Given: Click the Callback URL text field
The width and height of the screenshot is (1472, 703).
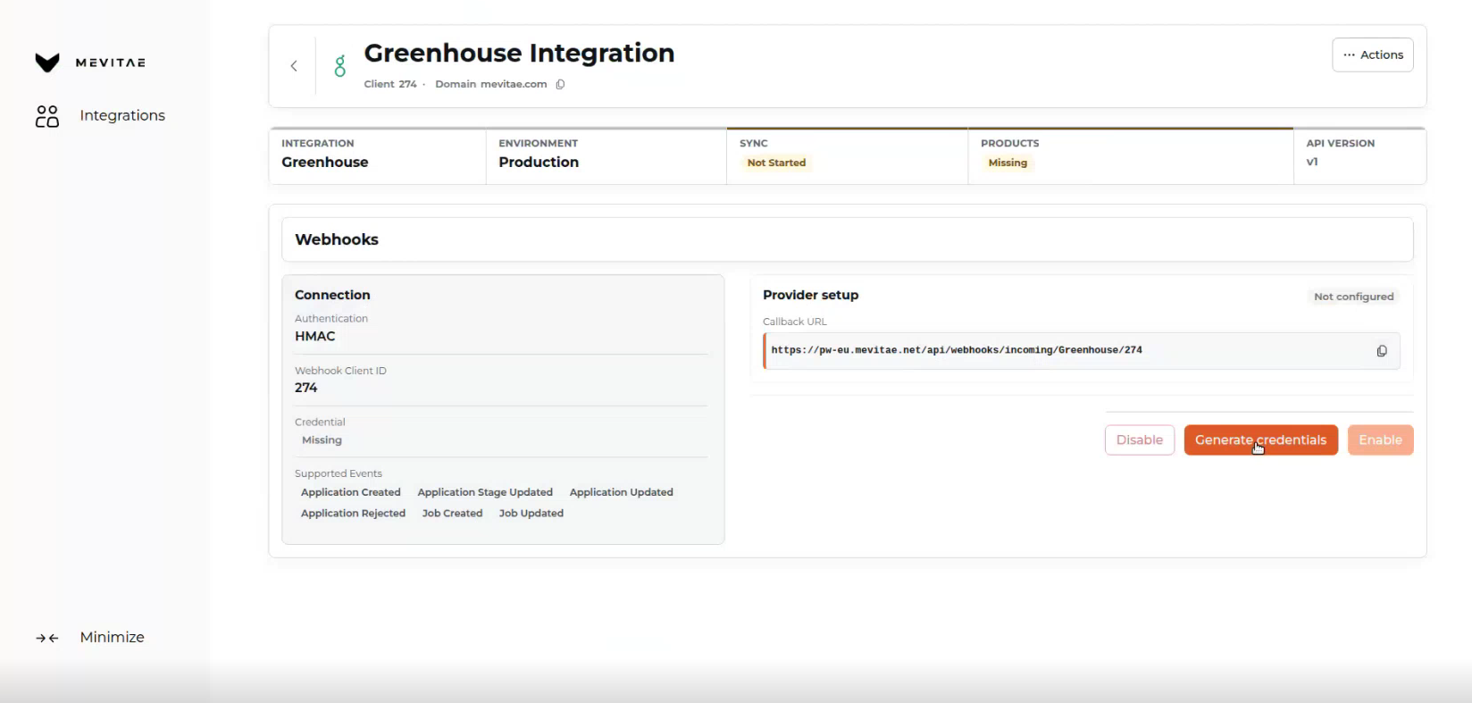Looking at the screenshot, I should tap(1082, 350).
